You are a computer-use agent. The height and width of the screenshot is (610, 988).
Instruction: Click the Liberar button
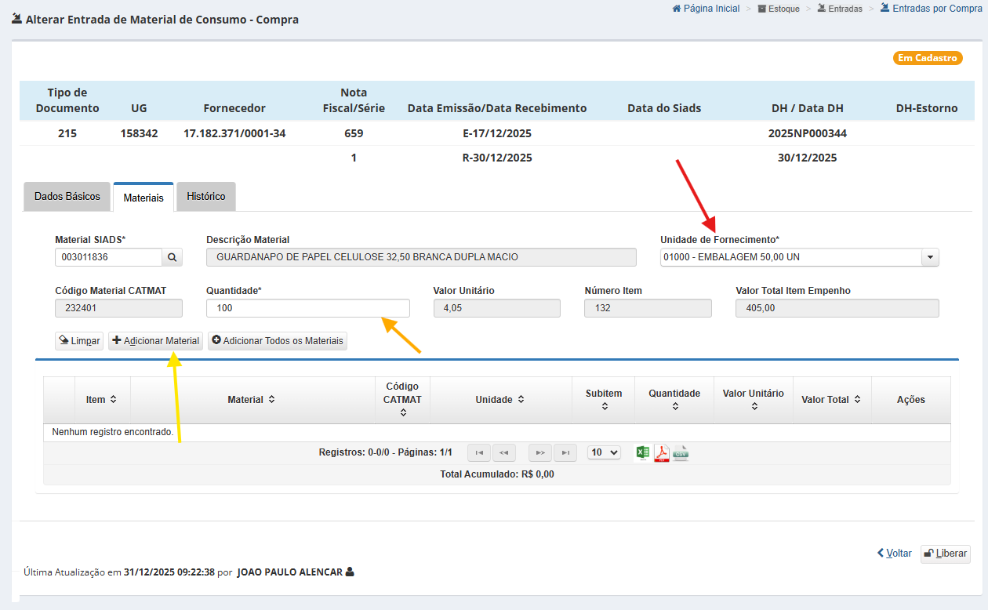tap(945, 554)
